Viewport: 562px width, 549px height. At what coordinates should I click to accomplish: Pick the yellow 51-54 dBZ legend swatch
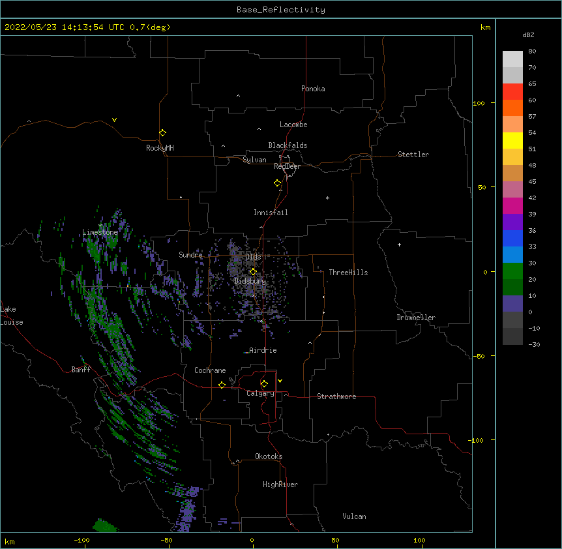click(x=512, y=140)
